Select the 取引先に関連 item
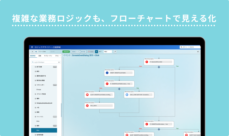The image size is (229, 136). [40, 80]
